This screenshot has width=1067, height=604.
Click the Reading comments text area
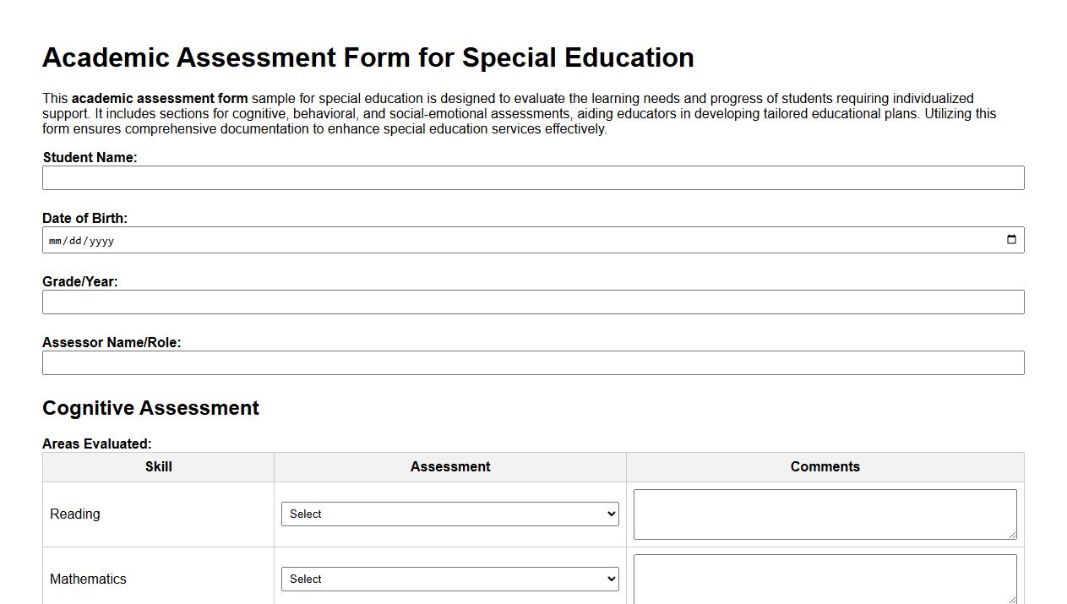(x=825, y=514)
